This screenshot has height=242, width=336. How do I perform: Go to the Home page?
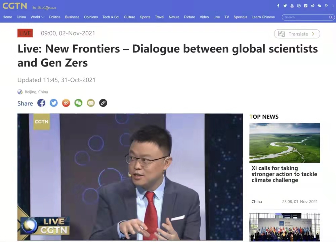click(x=7, y=17)
